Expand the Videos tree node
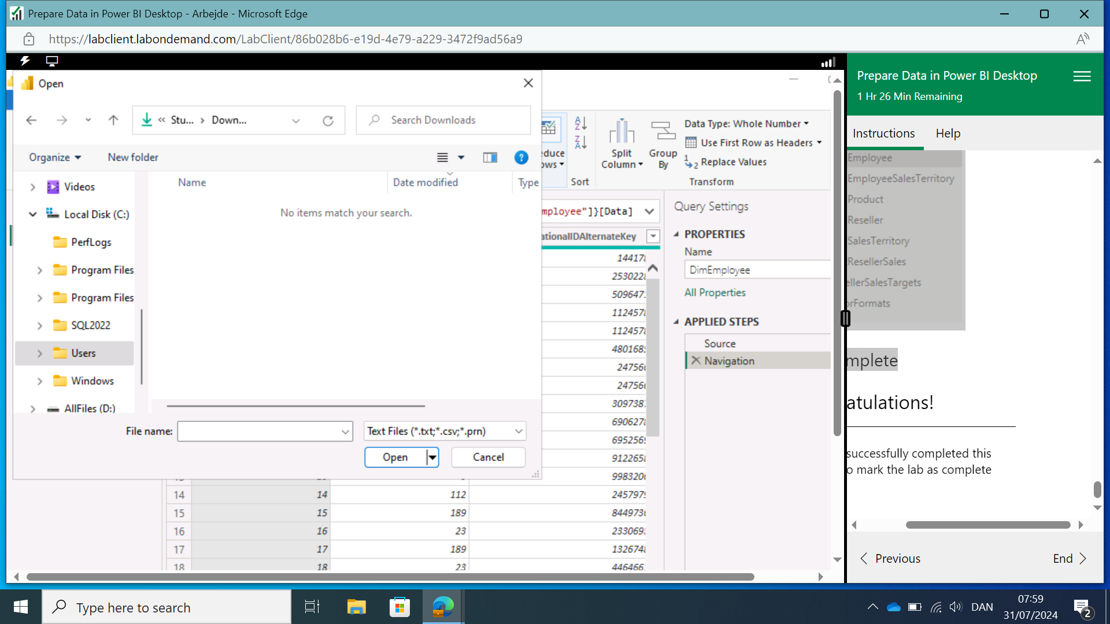Screen dimensions: 1110x624 33,187
